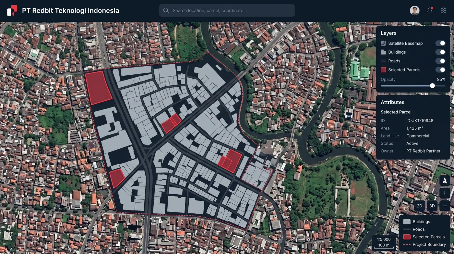Disable the Roads layer switch

pos(440,61)
